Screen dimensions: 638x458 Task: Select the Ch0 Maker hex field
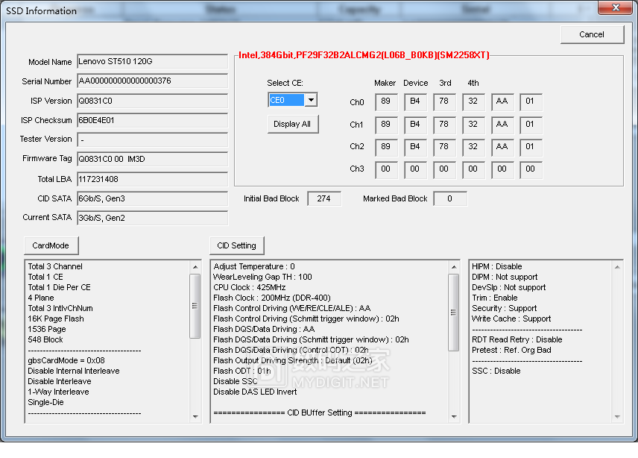pyautogui.click(x=385, y=102)
